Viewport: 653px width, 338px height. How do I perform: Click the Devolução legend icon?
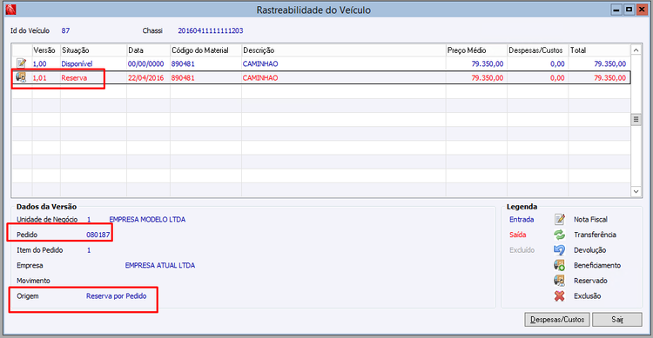559,250
